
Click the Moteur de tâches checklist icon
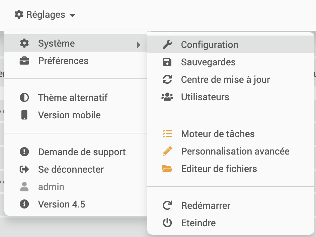[167, 134]
